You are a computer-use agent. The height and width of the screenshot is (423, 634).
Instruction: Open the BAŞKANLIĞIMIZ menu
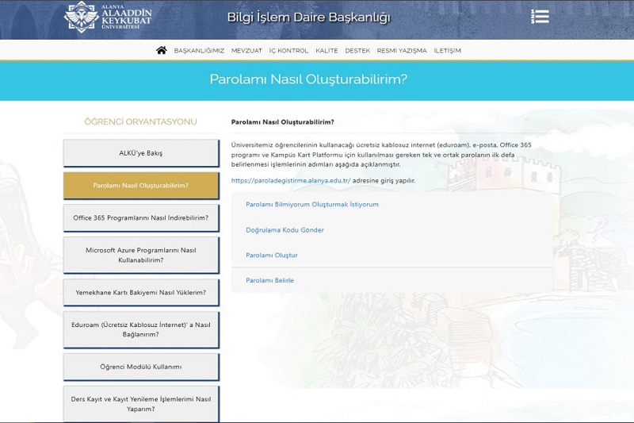pos(199,51)
